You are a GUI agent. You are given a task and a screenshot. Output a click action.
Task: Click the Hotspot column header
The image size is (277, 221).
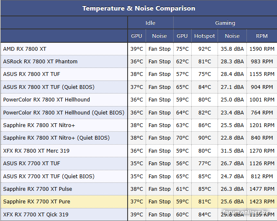(205, 36)
